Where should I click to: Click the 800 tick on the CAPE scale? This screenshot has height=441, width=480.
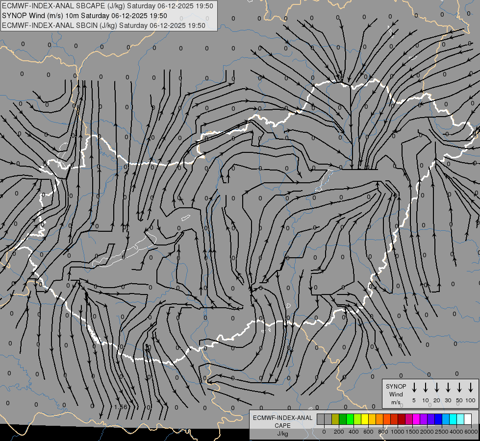point(383,432)
